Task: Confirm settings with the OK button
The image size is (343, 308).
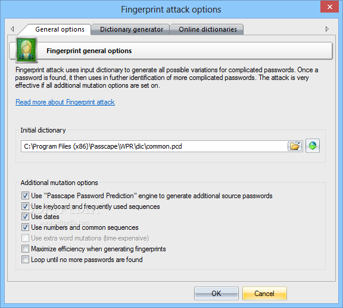Action: (216, 293)
